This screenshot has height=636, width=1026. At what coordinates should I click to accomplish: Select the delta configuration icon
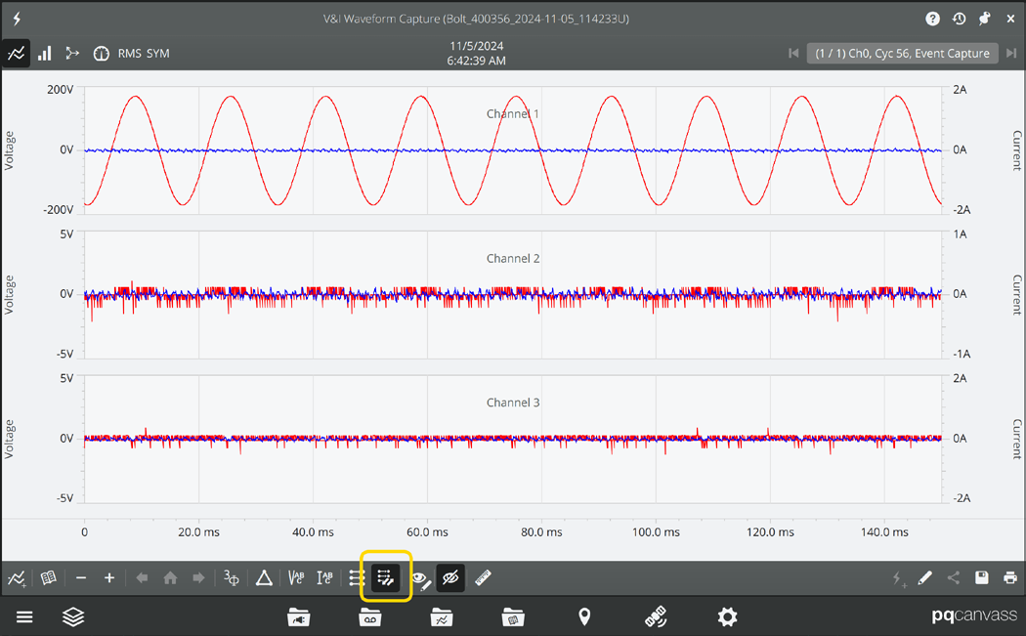[x=263, y=577]
